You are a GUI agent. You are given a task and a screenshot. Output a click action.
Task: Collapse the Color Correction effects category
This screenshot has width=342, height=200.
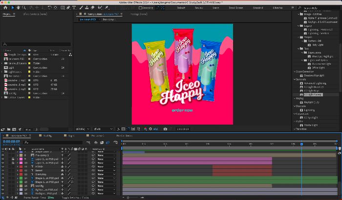[x=295, y=72]
